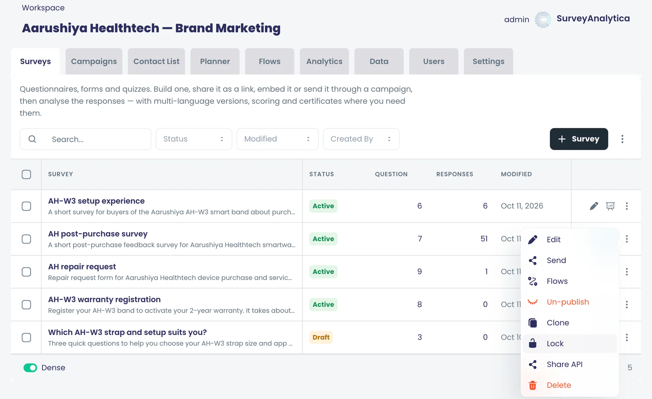Open the three-dot menu for AH-W3 warranty registration
Screen dimensions: 652x399
point(627,305)
